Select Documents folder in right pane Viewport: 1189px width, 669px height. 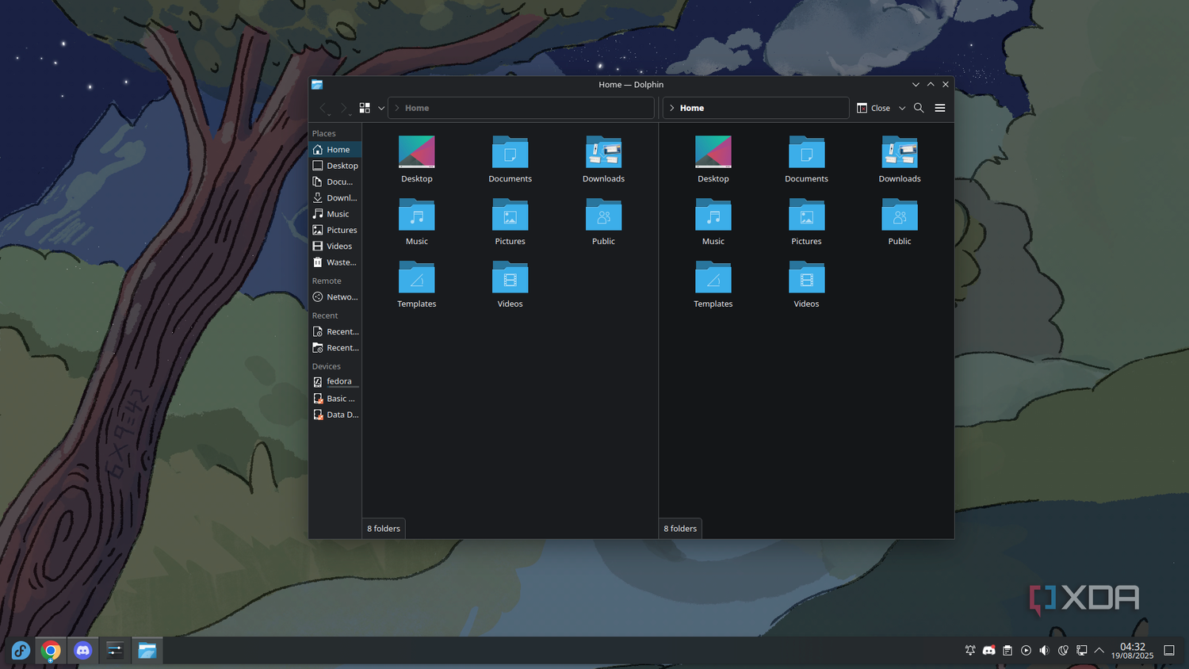806,159
